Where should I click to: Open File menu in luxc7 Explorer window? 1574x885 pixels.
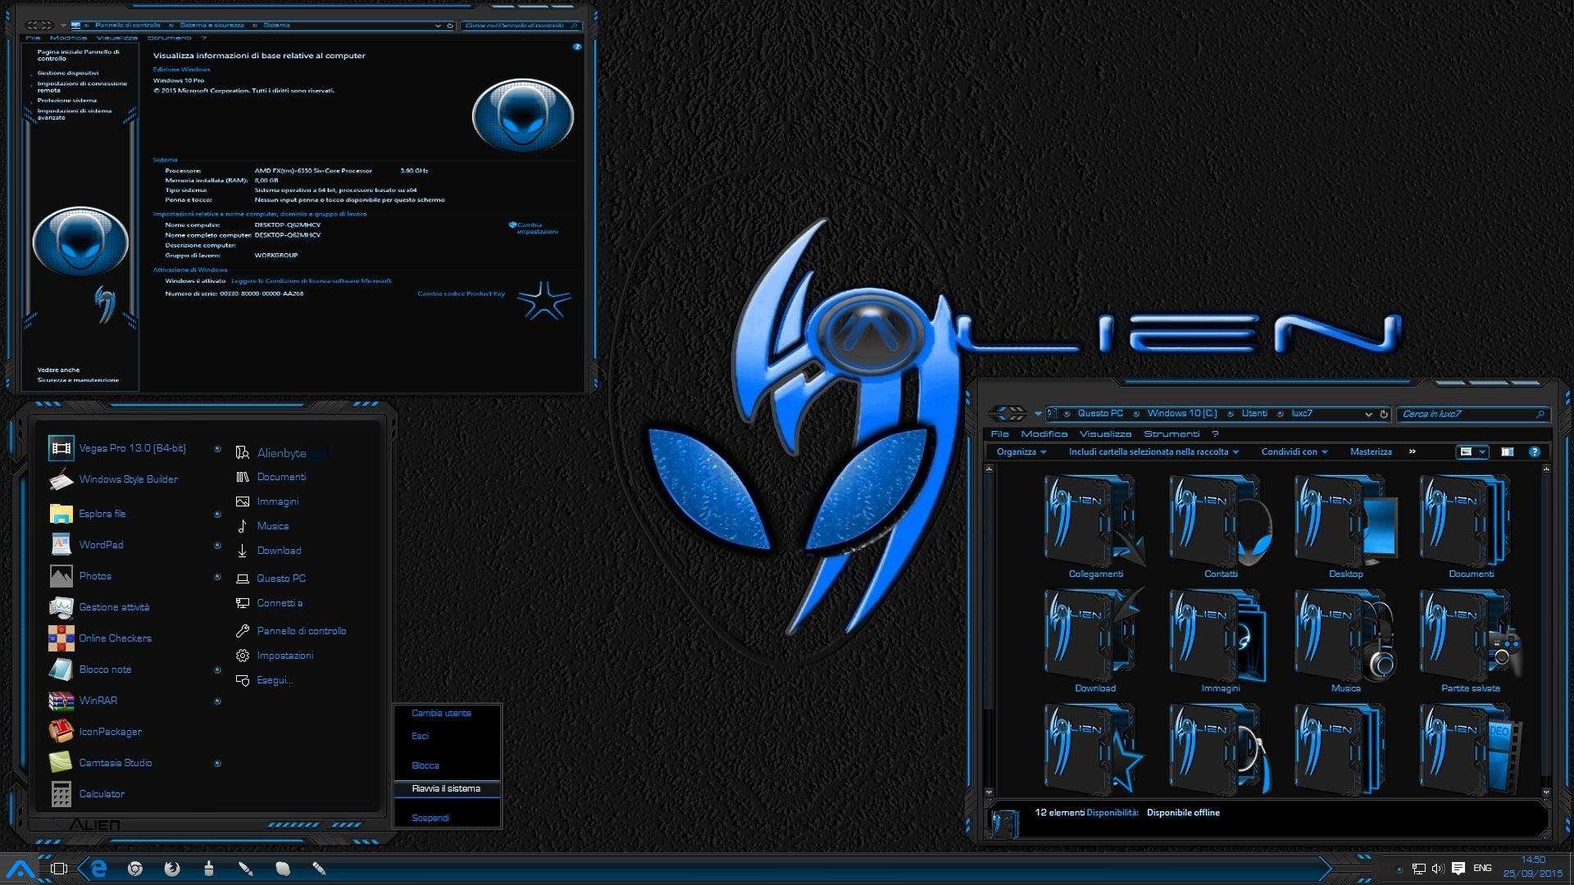(999, 433)
